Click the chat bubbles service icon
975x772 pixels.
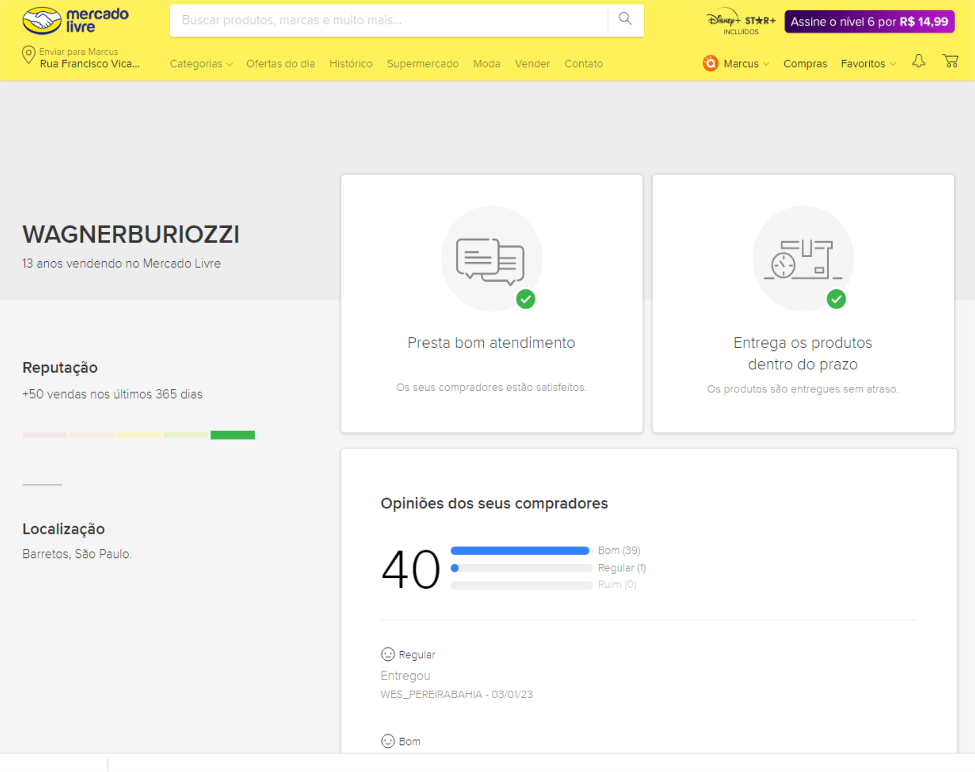[491, 260]
